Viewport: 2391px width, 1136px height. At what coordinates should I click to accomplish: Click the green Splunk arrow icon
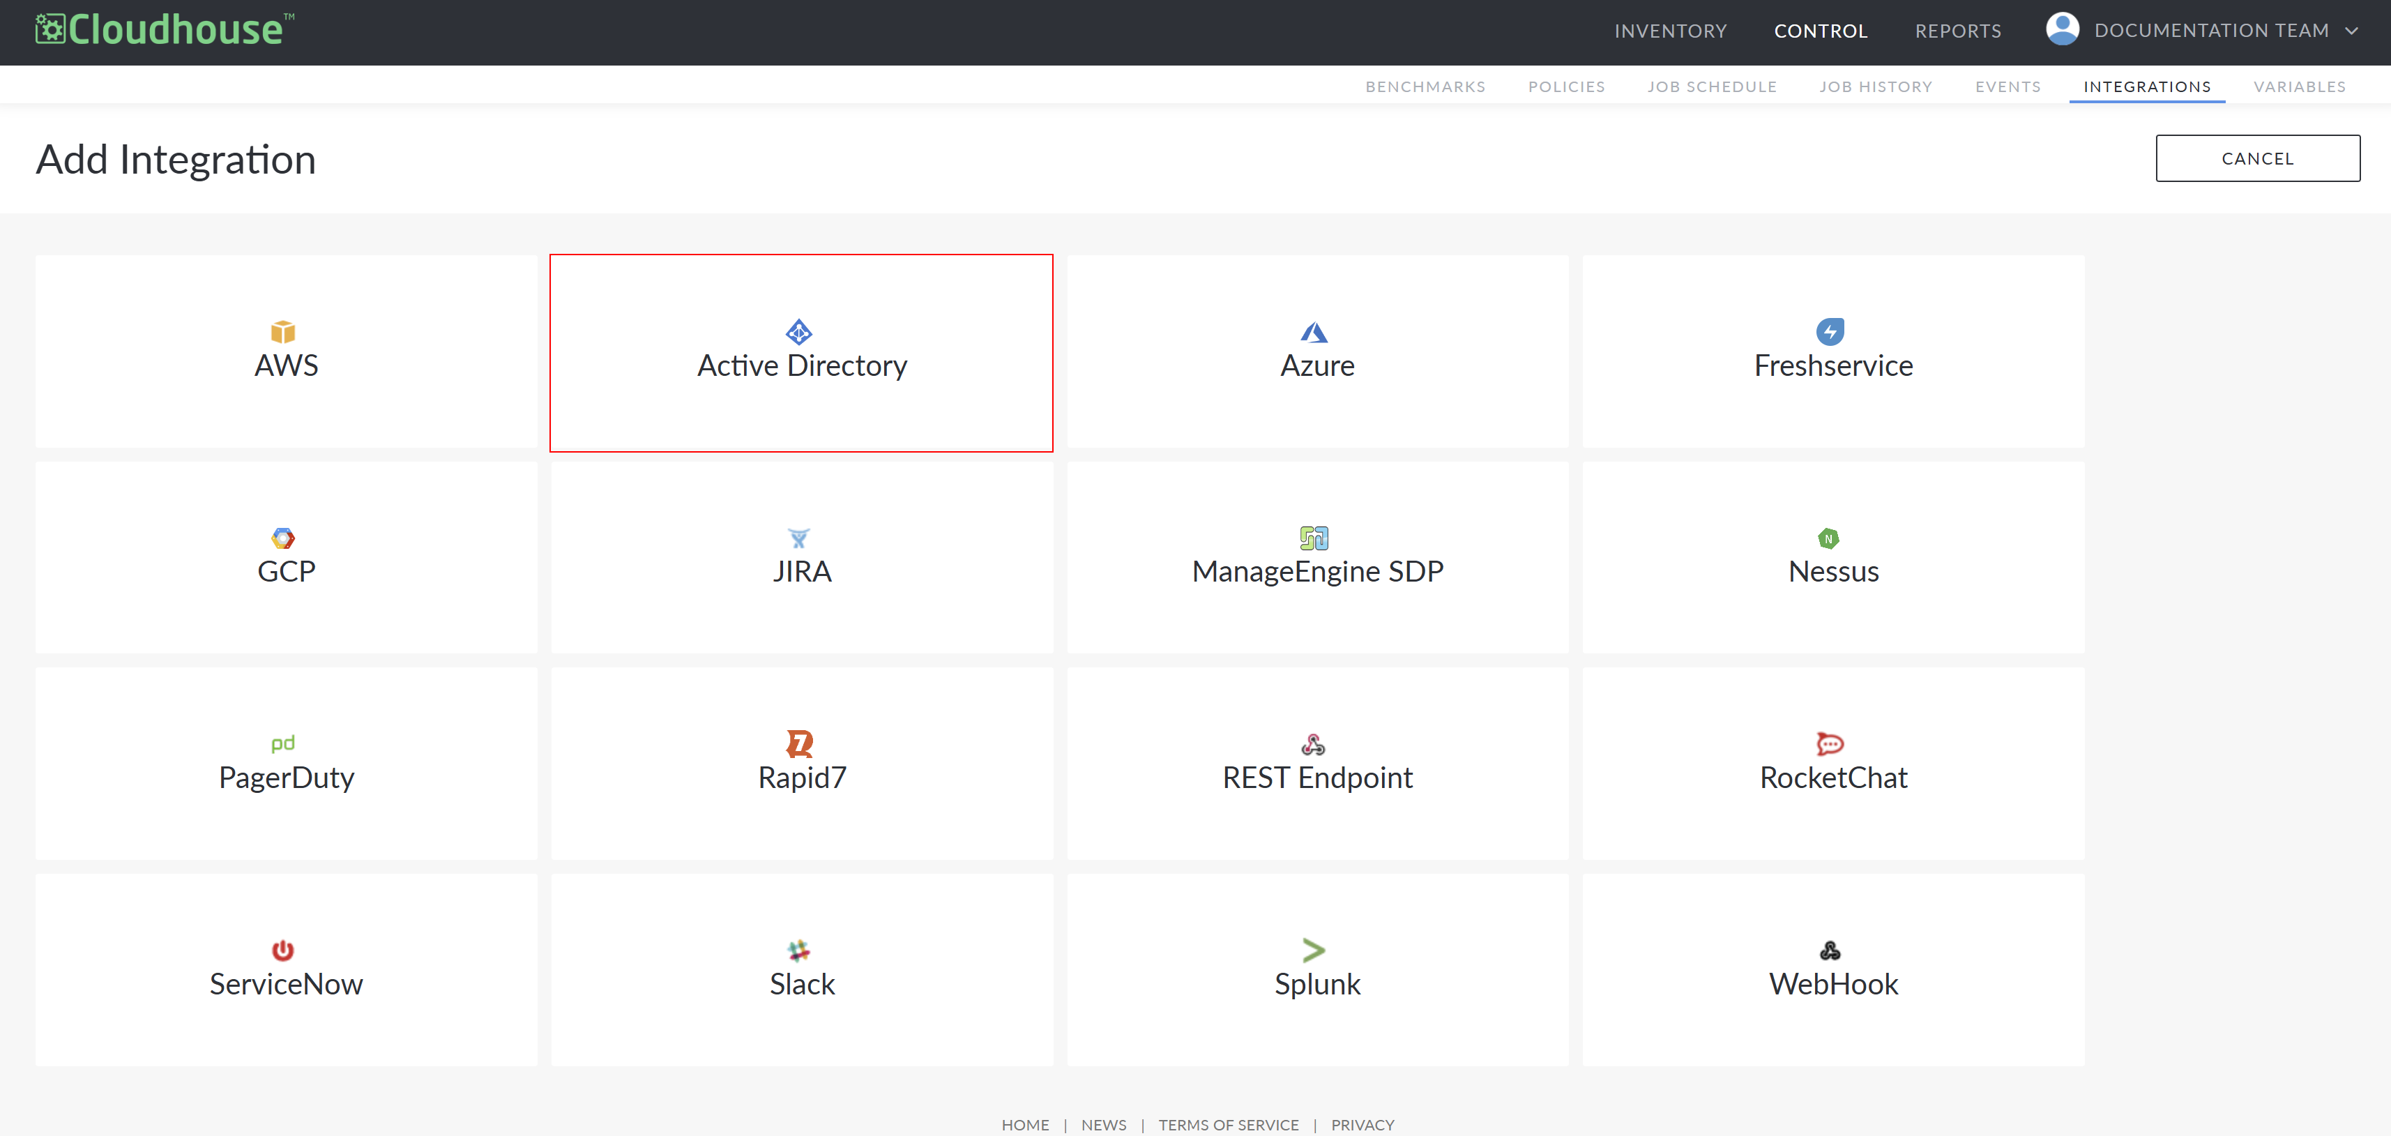(1314, 949)
